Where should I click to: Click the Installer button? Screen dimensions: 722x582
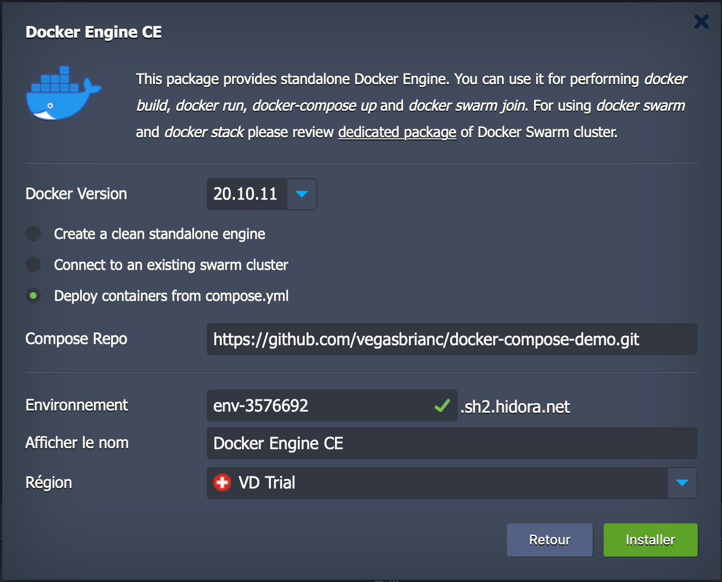pos(650,540)
